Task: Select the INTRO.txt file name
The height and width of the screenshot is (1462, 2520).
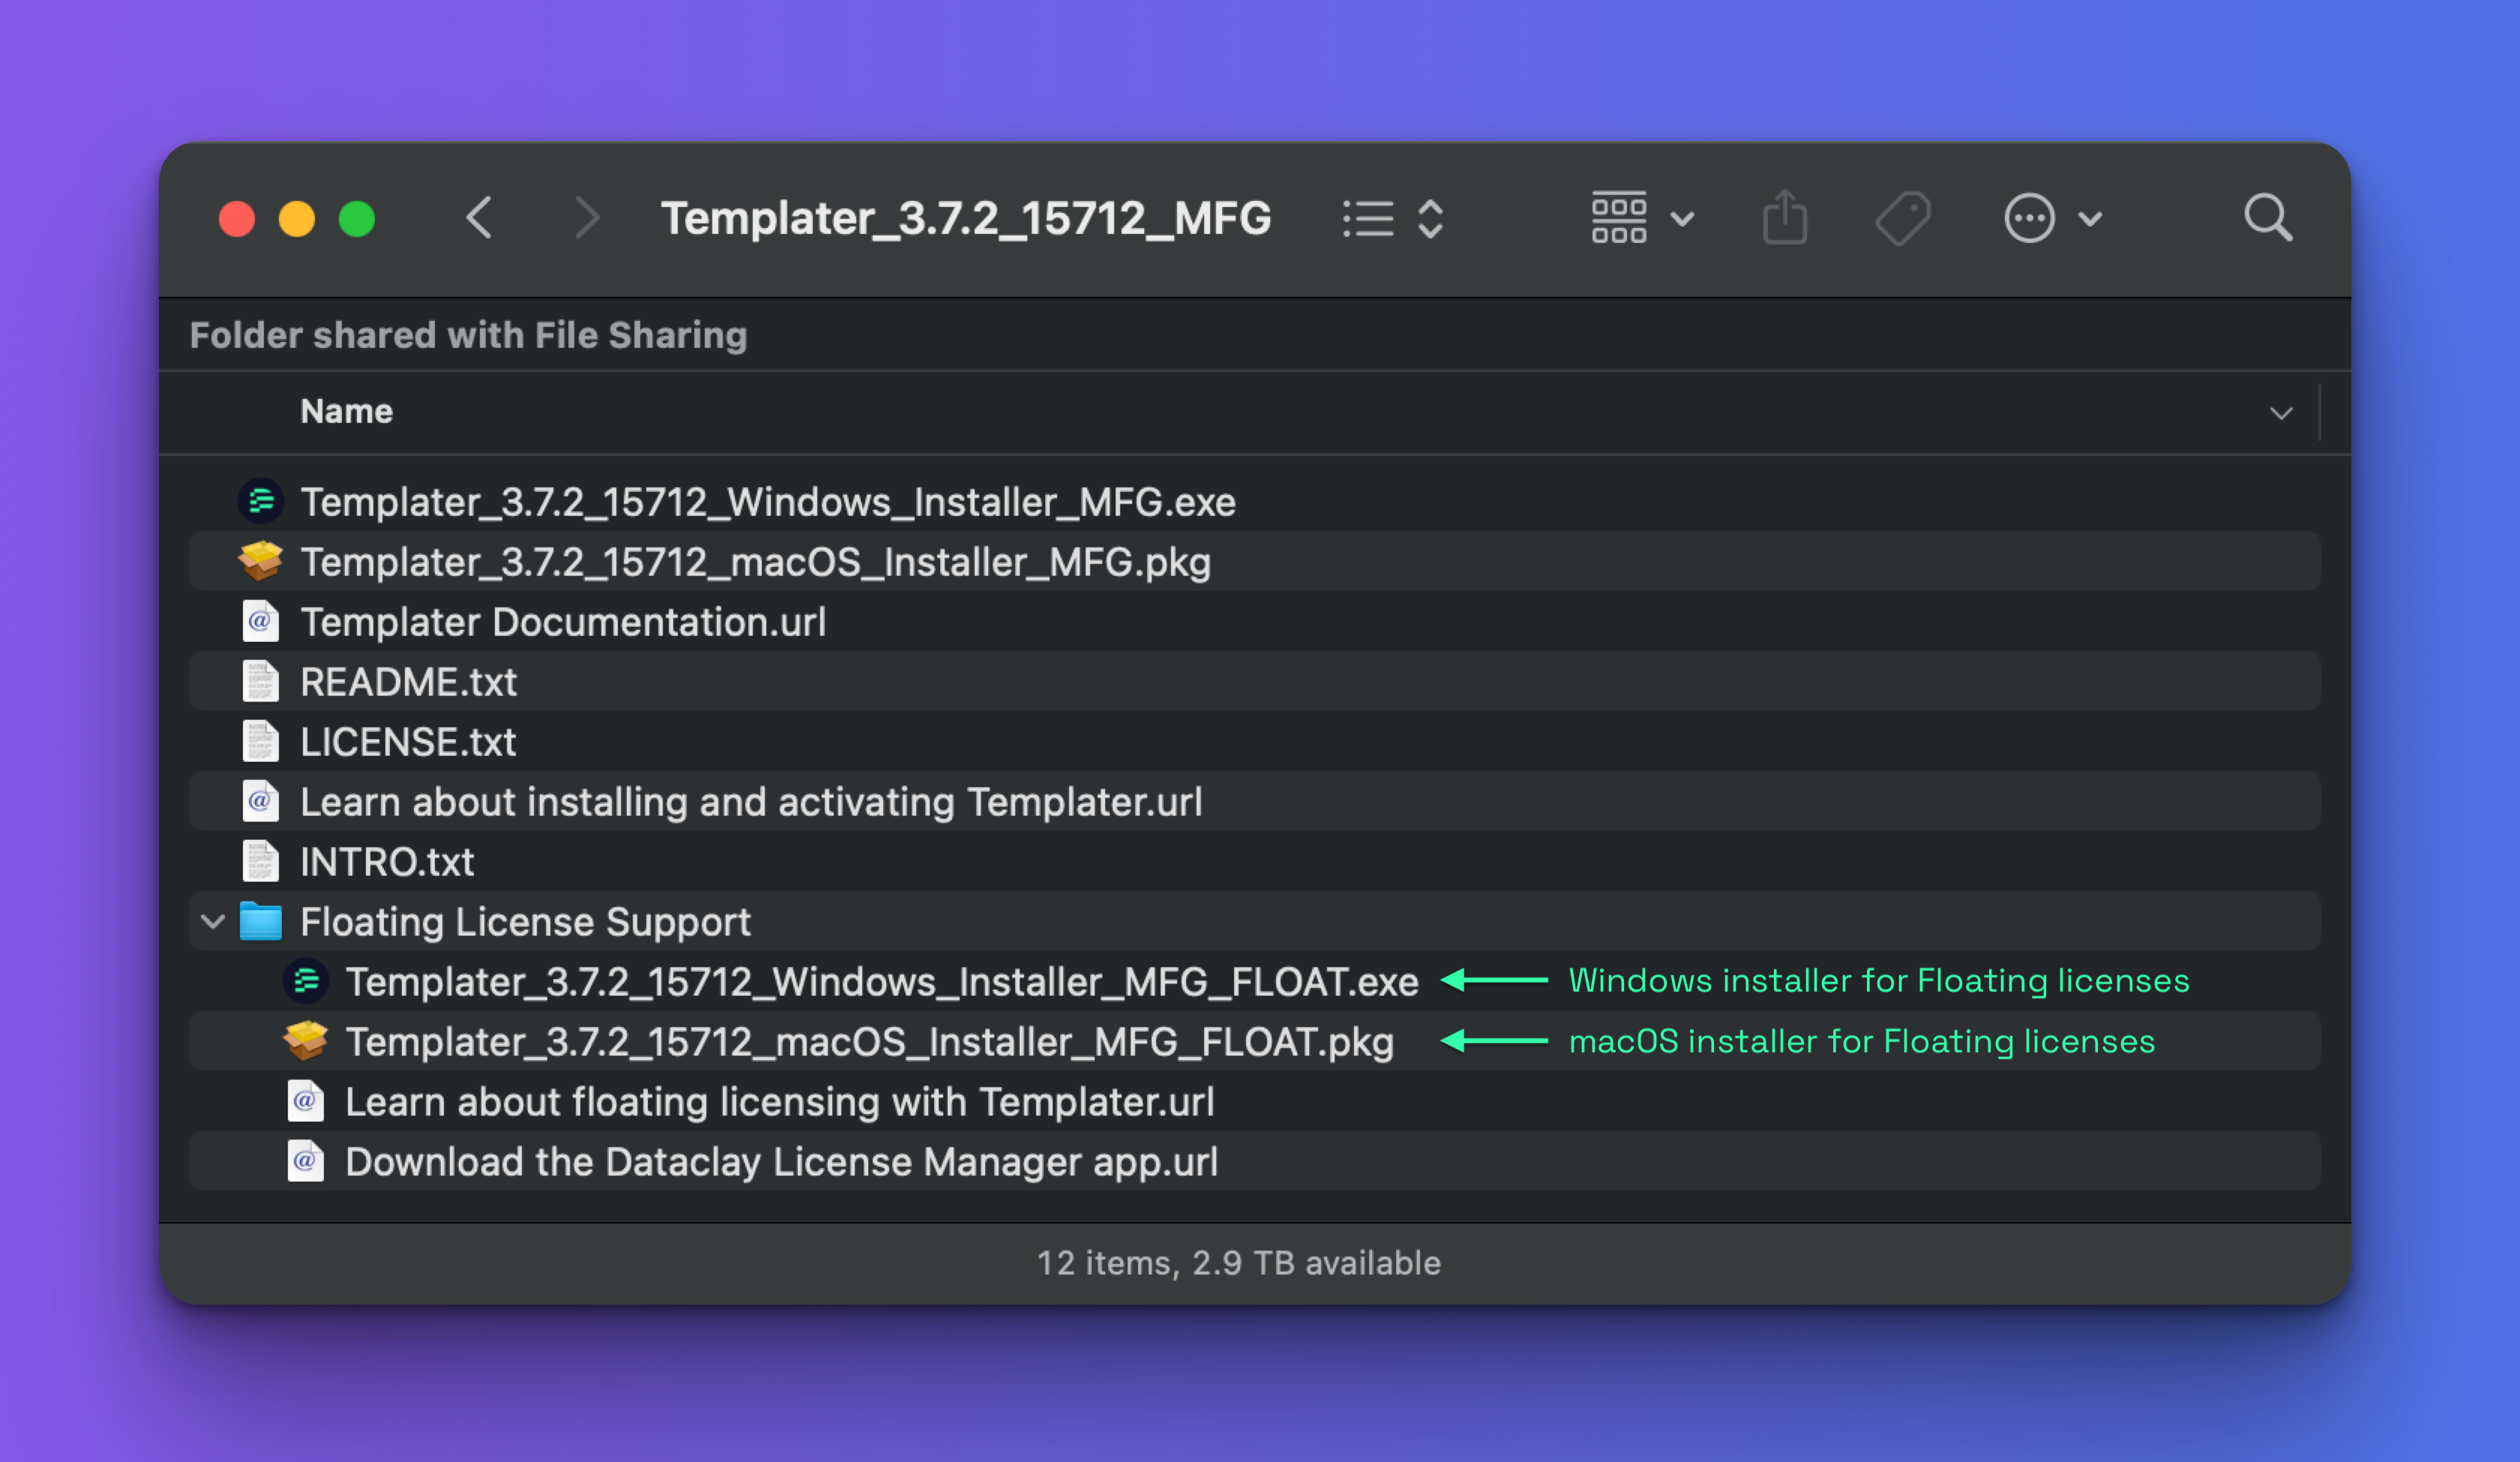Action: click(387, 862)
